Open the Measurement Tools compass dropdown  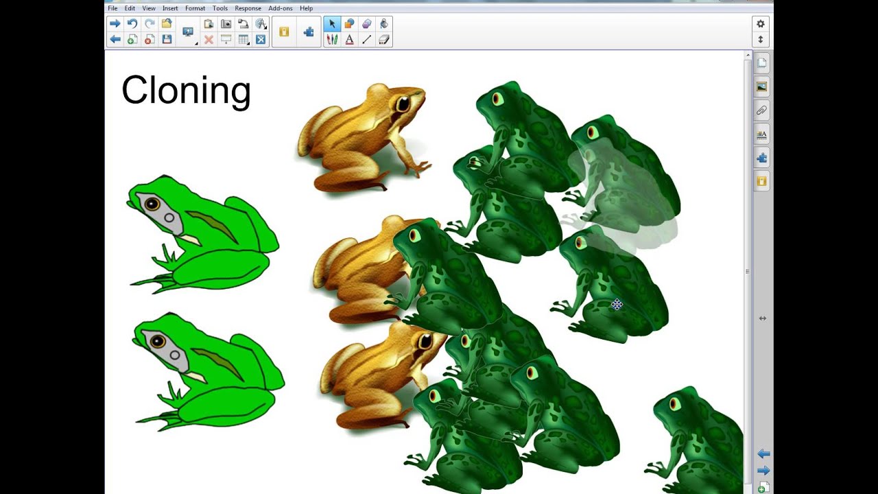click(x=261, y=23)
